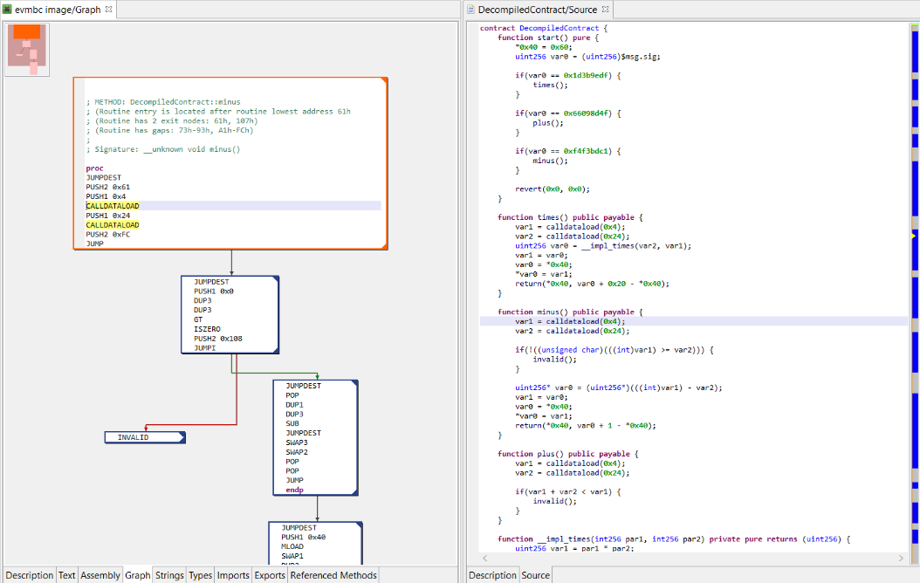The image size is (920, 583).
Task: Click the METHOD: DecompiledContract::minus comment
Action: tap(163, 102)
